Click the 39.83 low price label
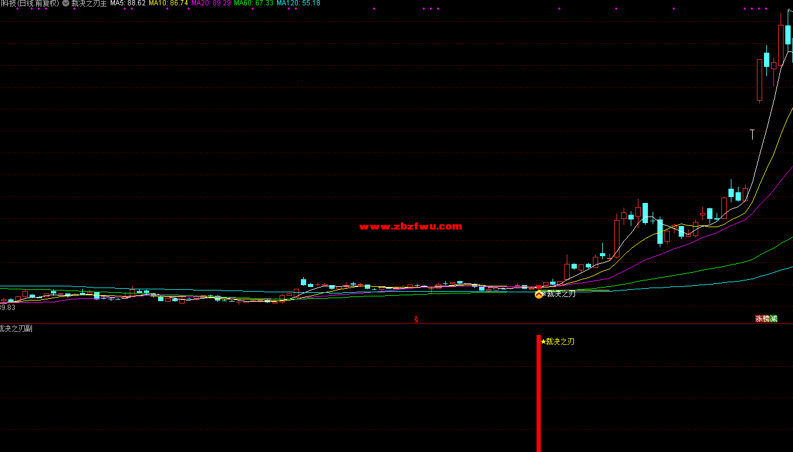This screenshot has width=793, height=452. click(x=8, y=308)
